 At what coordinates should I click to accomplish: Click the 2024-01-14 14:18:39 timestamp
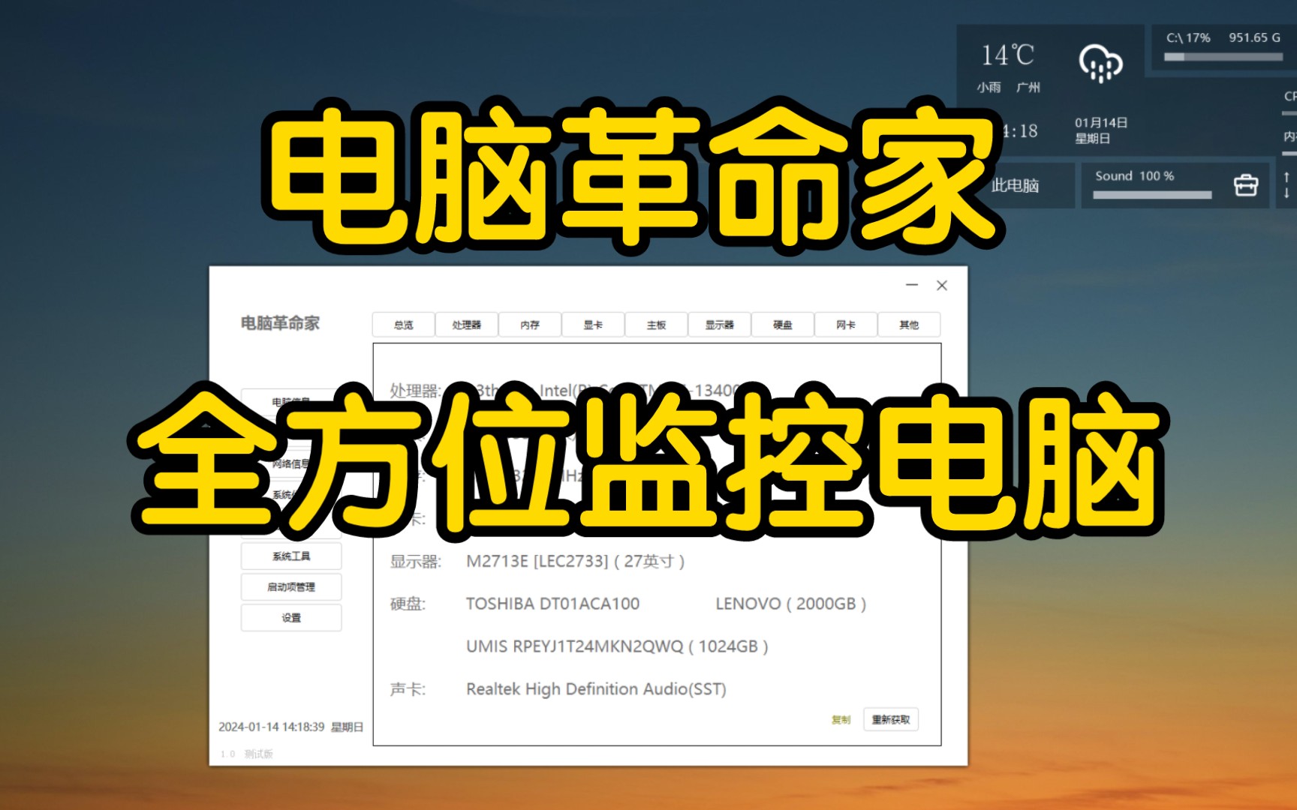click(272, 727)
